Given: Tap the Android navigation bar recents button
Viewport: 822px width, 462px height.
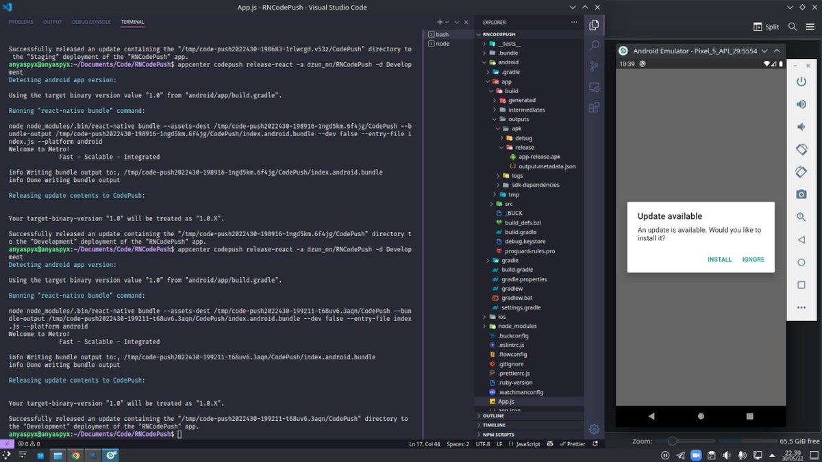Looking at the screenshot, I should pyautogui.click(x=749, y=415).
